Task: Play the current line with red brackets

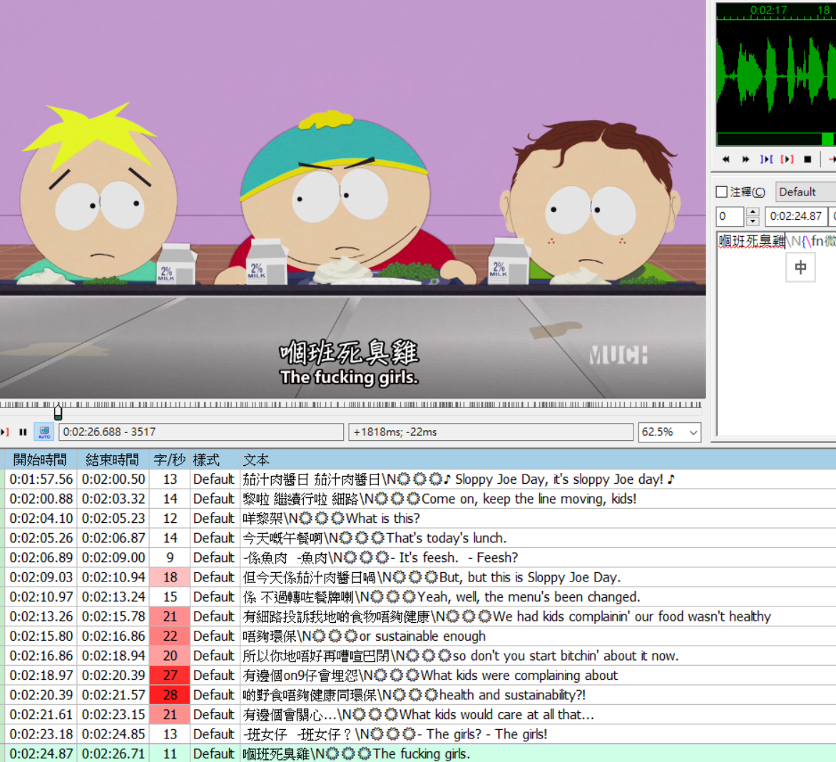Action: click(x=787, y=159)
